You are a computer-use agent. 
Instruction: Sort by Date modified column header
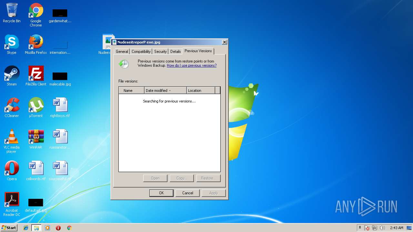click(x=165, y=91)
